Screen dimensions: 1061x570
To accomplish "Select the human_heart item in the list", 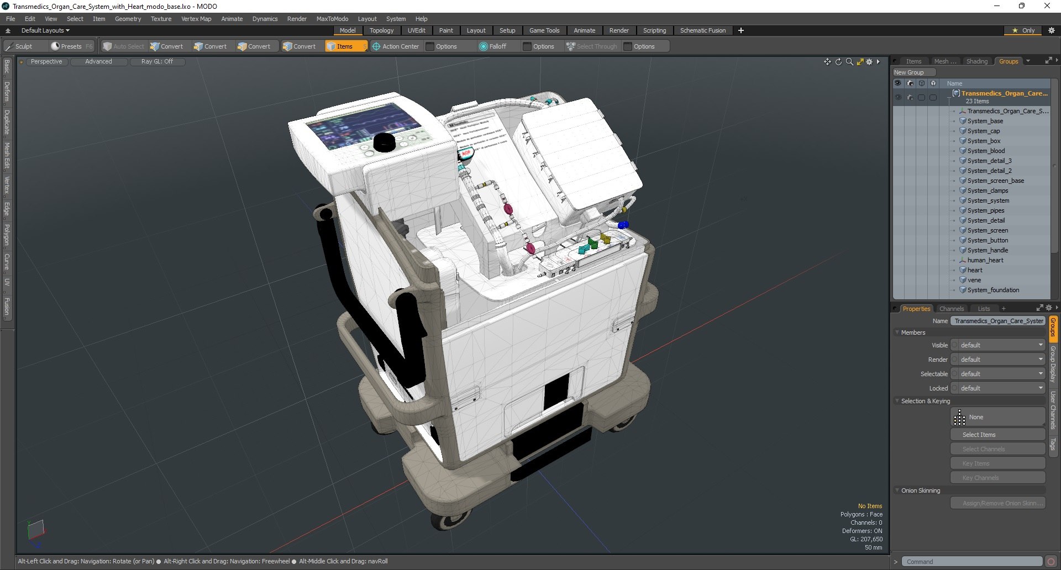I will 985,260.
